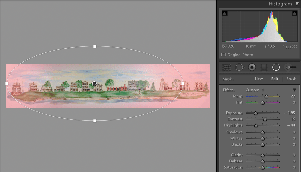Switch mask mode to Edit
This screenshot has height=172, width=301.
pyautogui.click(x=274, y=79)
